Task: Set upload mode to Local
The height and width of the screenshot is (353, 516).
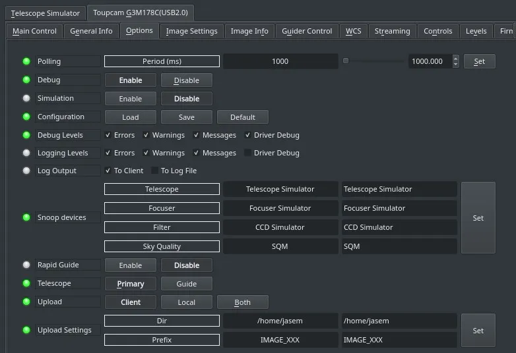Action: (x=187, y=302)
